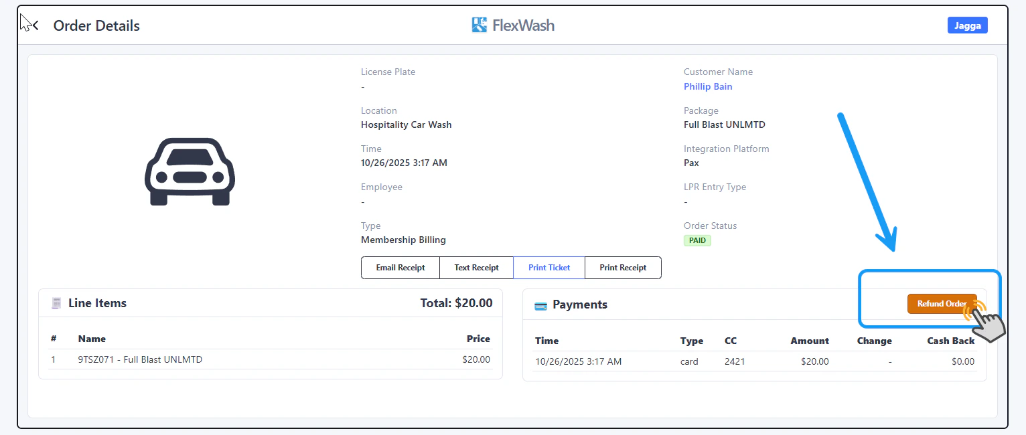Send a Text Receipt
Image resolution: width=1026 pixels, height=435 pixels.
point(476,268)
